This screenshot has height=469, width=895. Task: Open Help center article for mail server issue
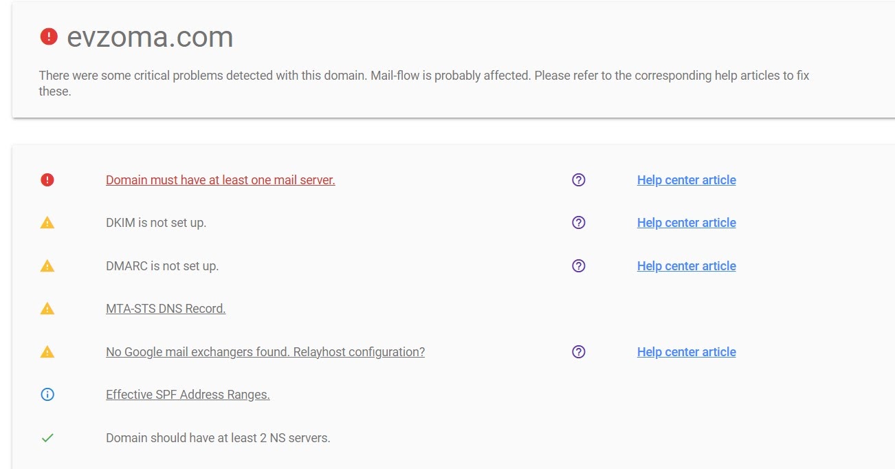tap(686, 180)
